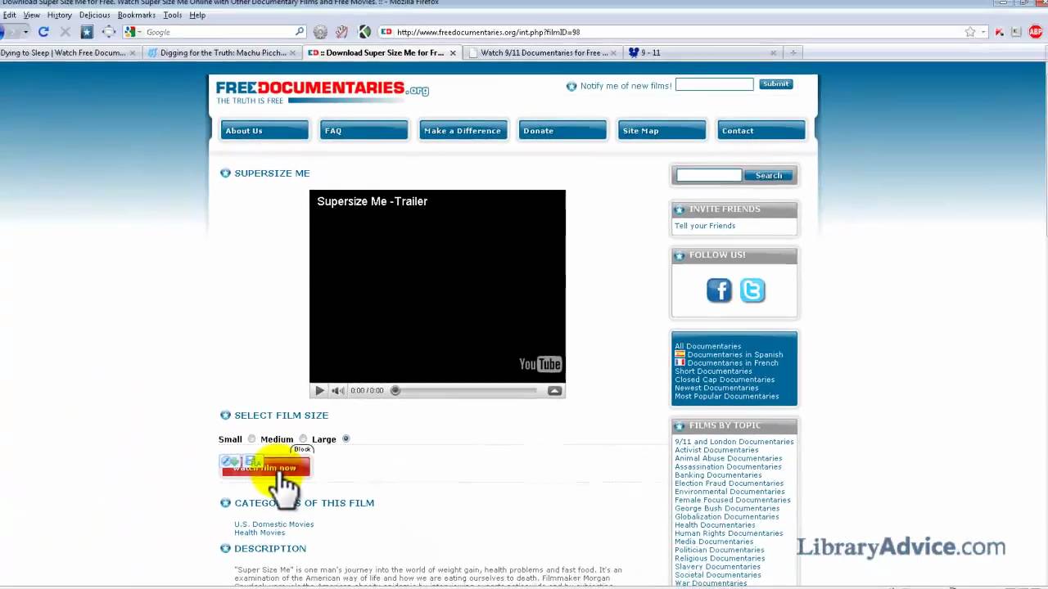The height and width of the screenshot is (589, 1048).
Task: Open the U.S. Domestic Movies category link
Action: (274, 524)
